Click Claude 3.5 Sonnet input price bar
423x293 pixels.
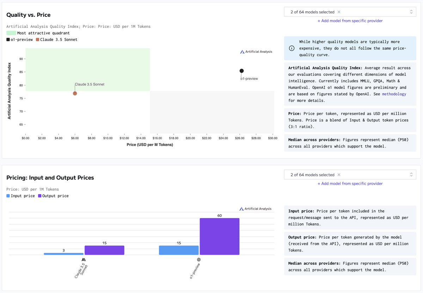[x=64, y=254]
